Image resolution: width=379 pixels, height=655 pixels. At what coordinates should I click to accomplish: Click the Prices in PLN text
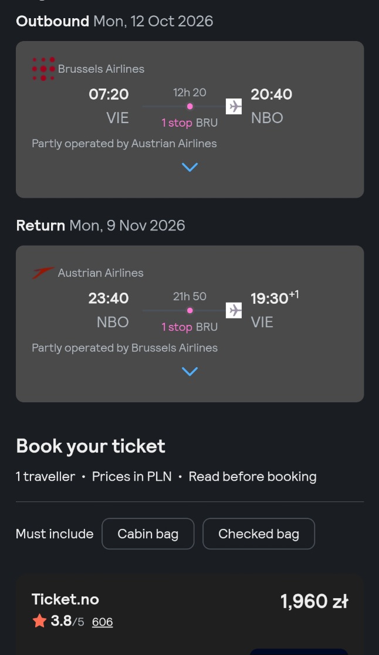click(x=131, y=477)
